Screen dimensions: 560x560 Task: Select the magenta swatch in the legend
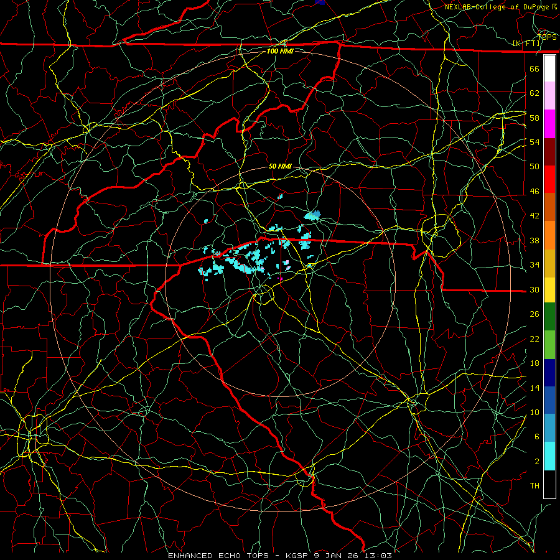pyautogui.click(x=549, y=124)
